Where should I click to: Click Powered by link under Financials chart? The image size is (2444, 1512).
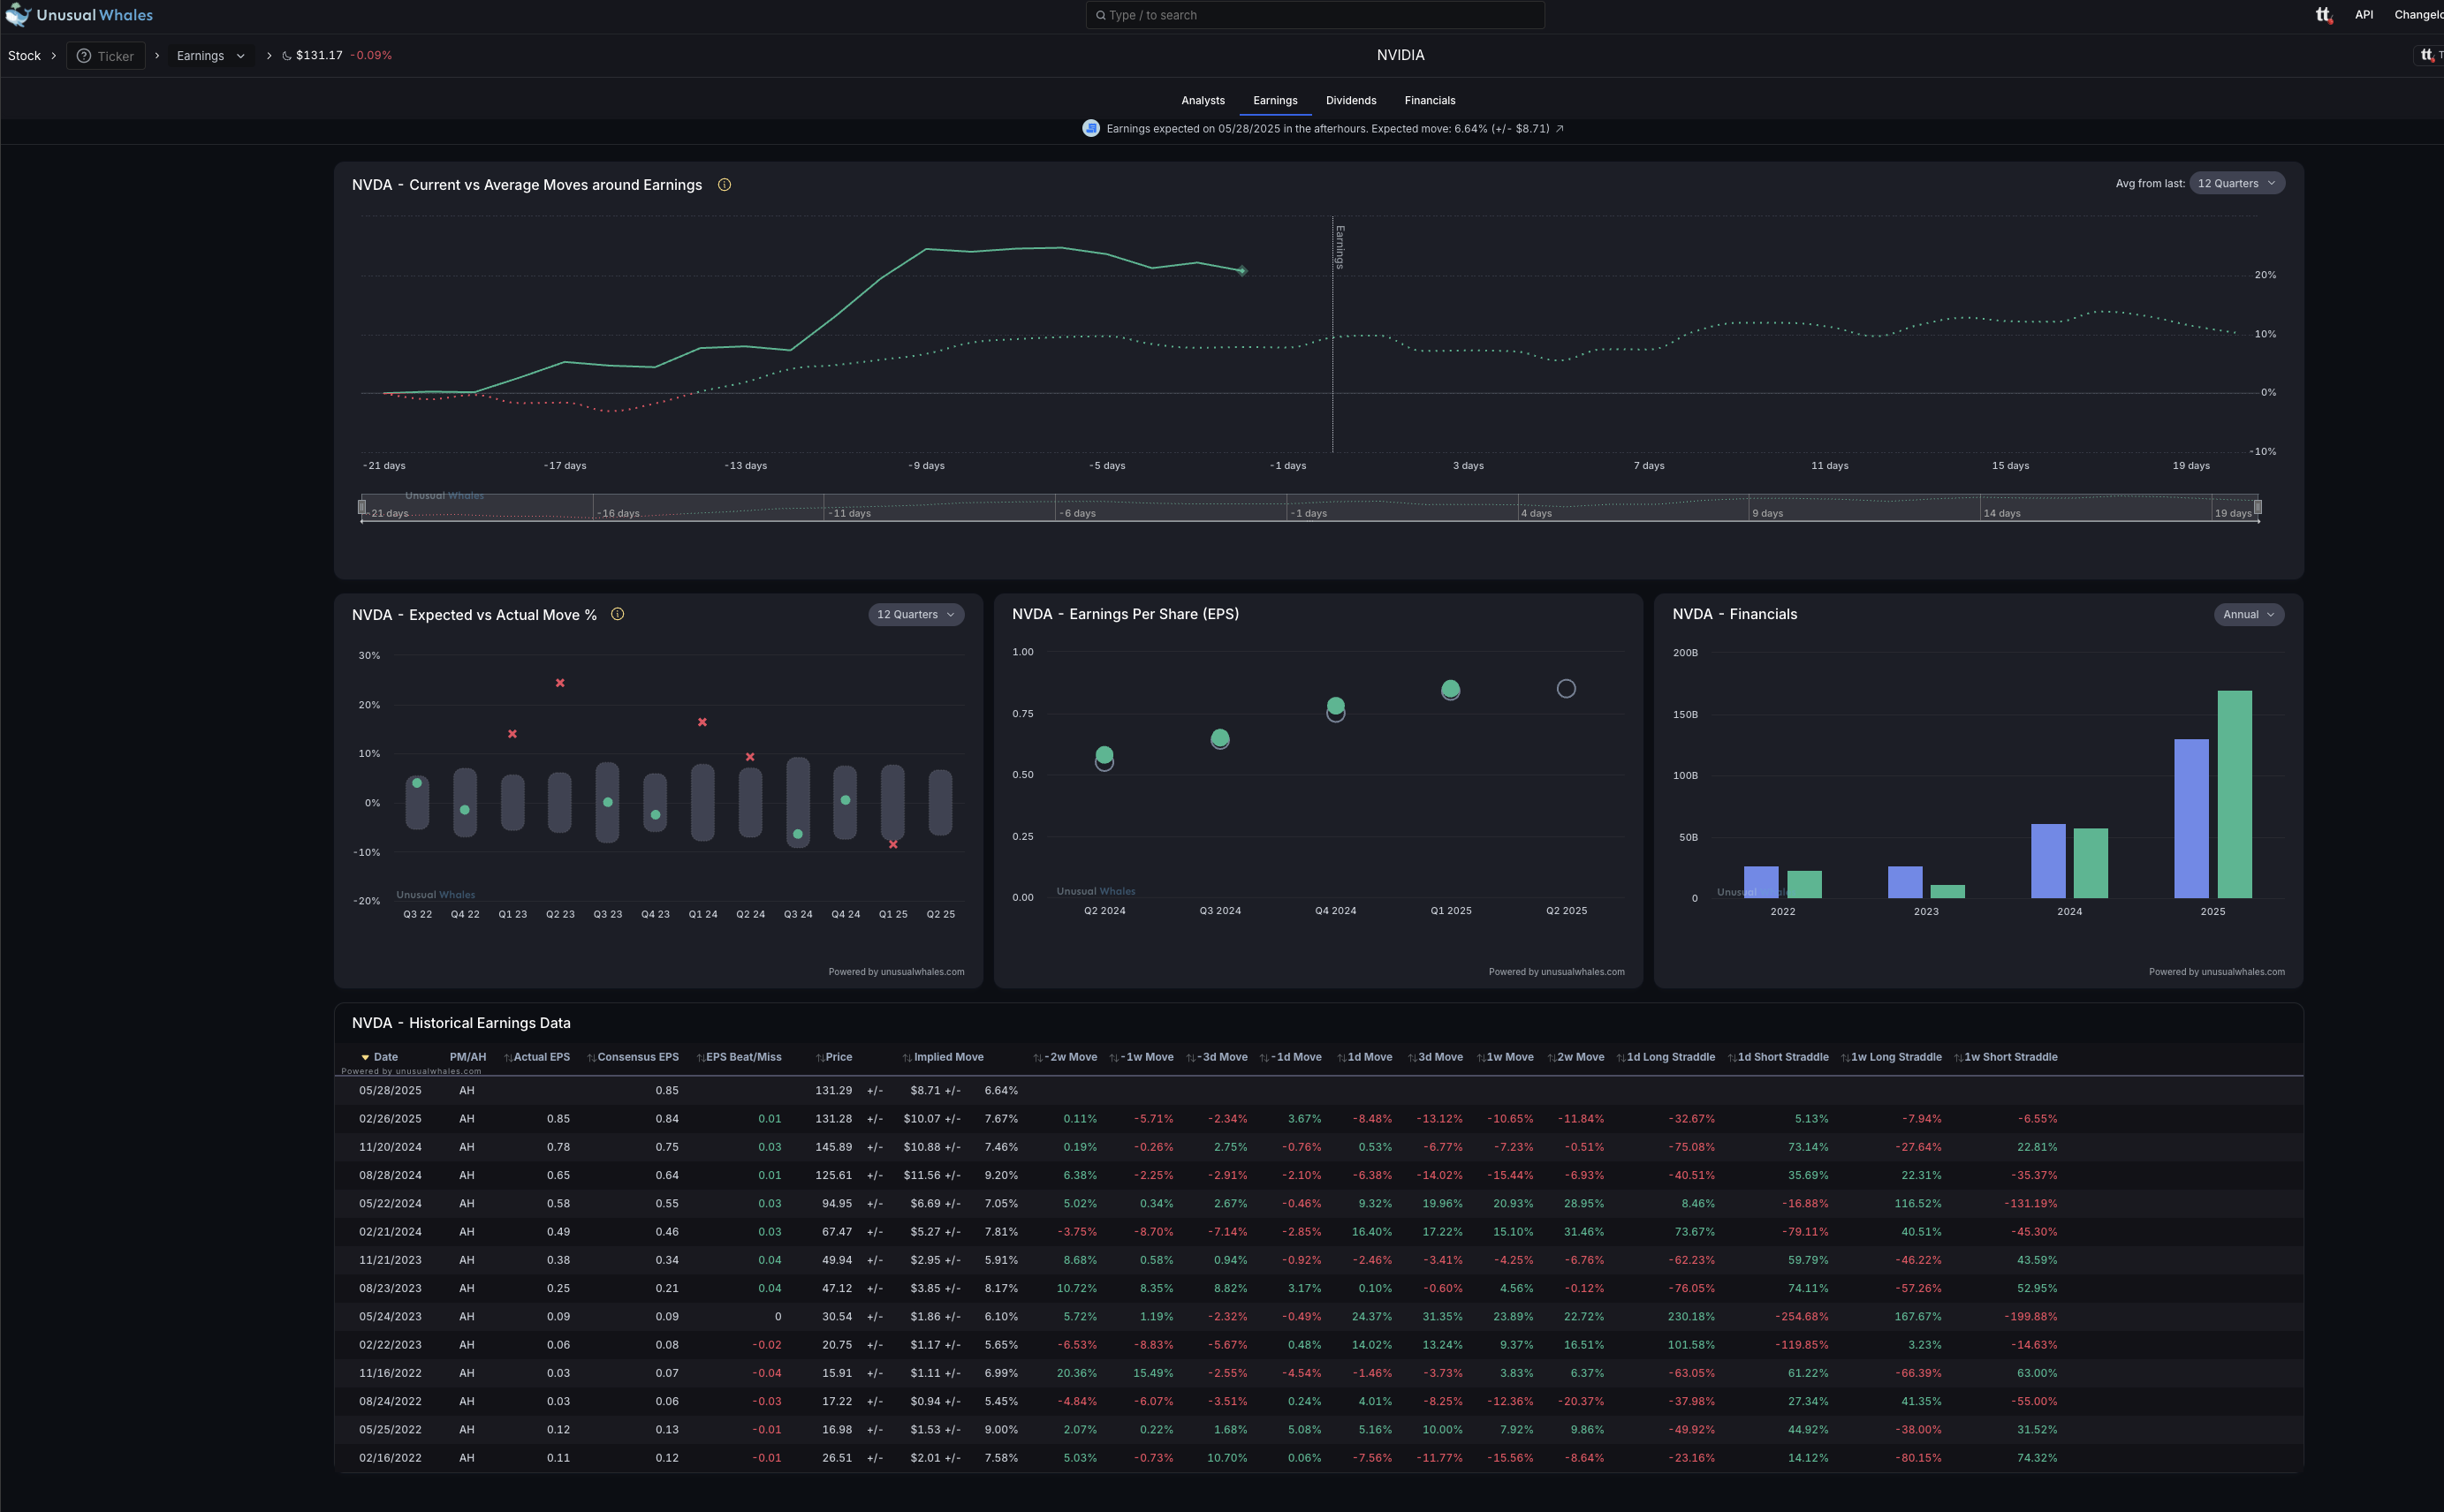[2216, 971]
